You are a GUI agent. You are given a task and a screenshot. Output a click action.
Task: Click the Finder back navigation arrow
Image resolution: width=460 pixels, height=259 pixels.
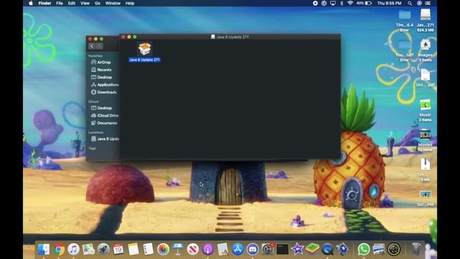(x=92, y=46)
